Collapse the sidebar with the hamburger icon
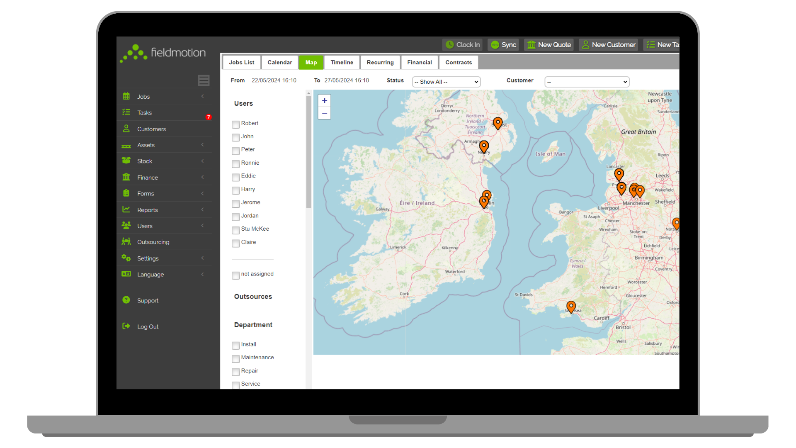This screenshot has height=448, width=796. click(204, 80)
